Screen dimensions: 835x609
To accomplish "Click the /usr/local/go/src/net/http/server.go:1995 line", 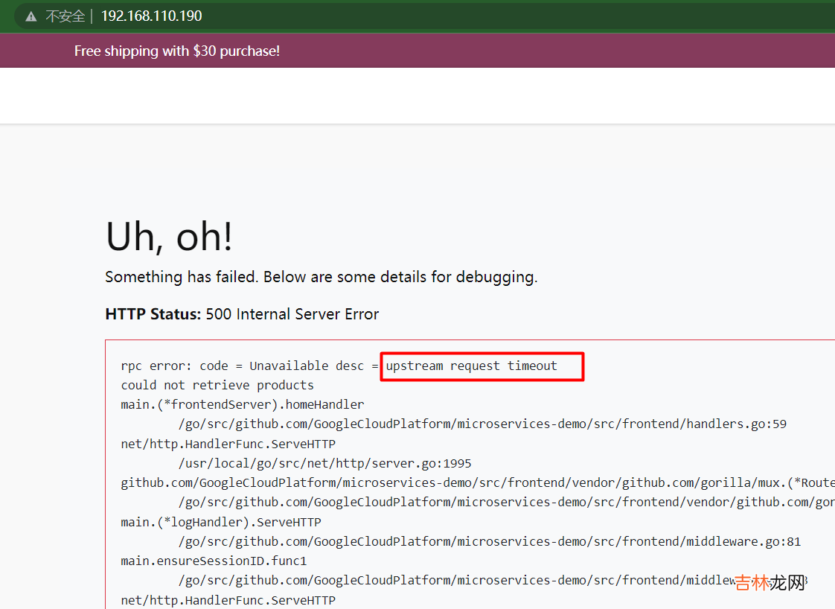I will (324, 463).
